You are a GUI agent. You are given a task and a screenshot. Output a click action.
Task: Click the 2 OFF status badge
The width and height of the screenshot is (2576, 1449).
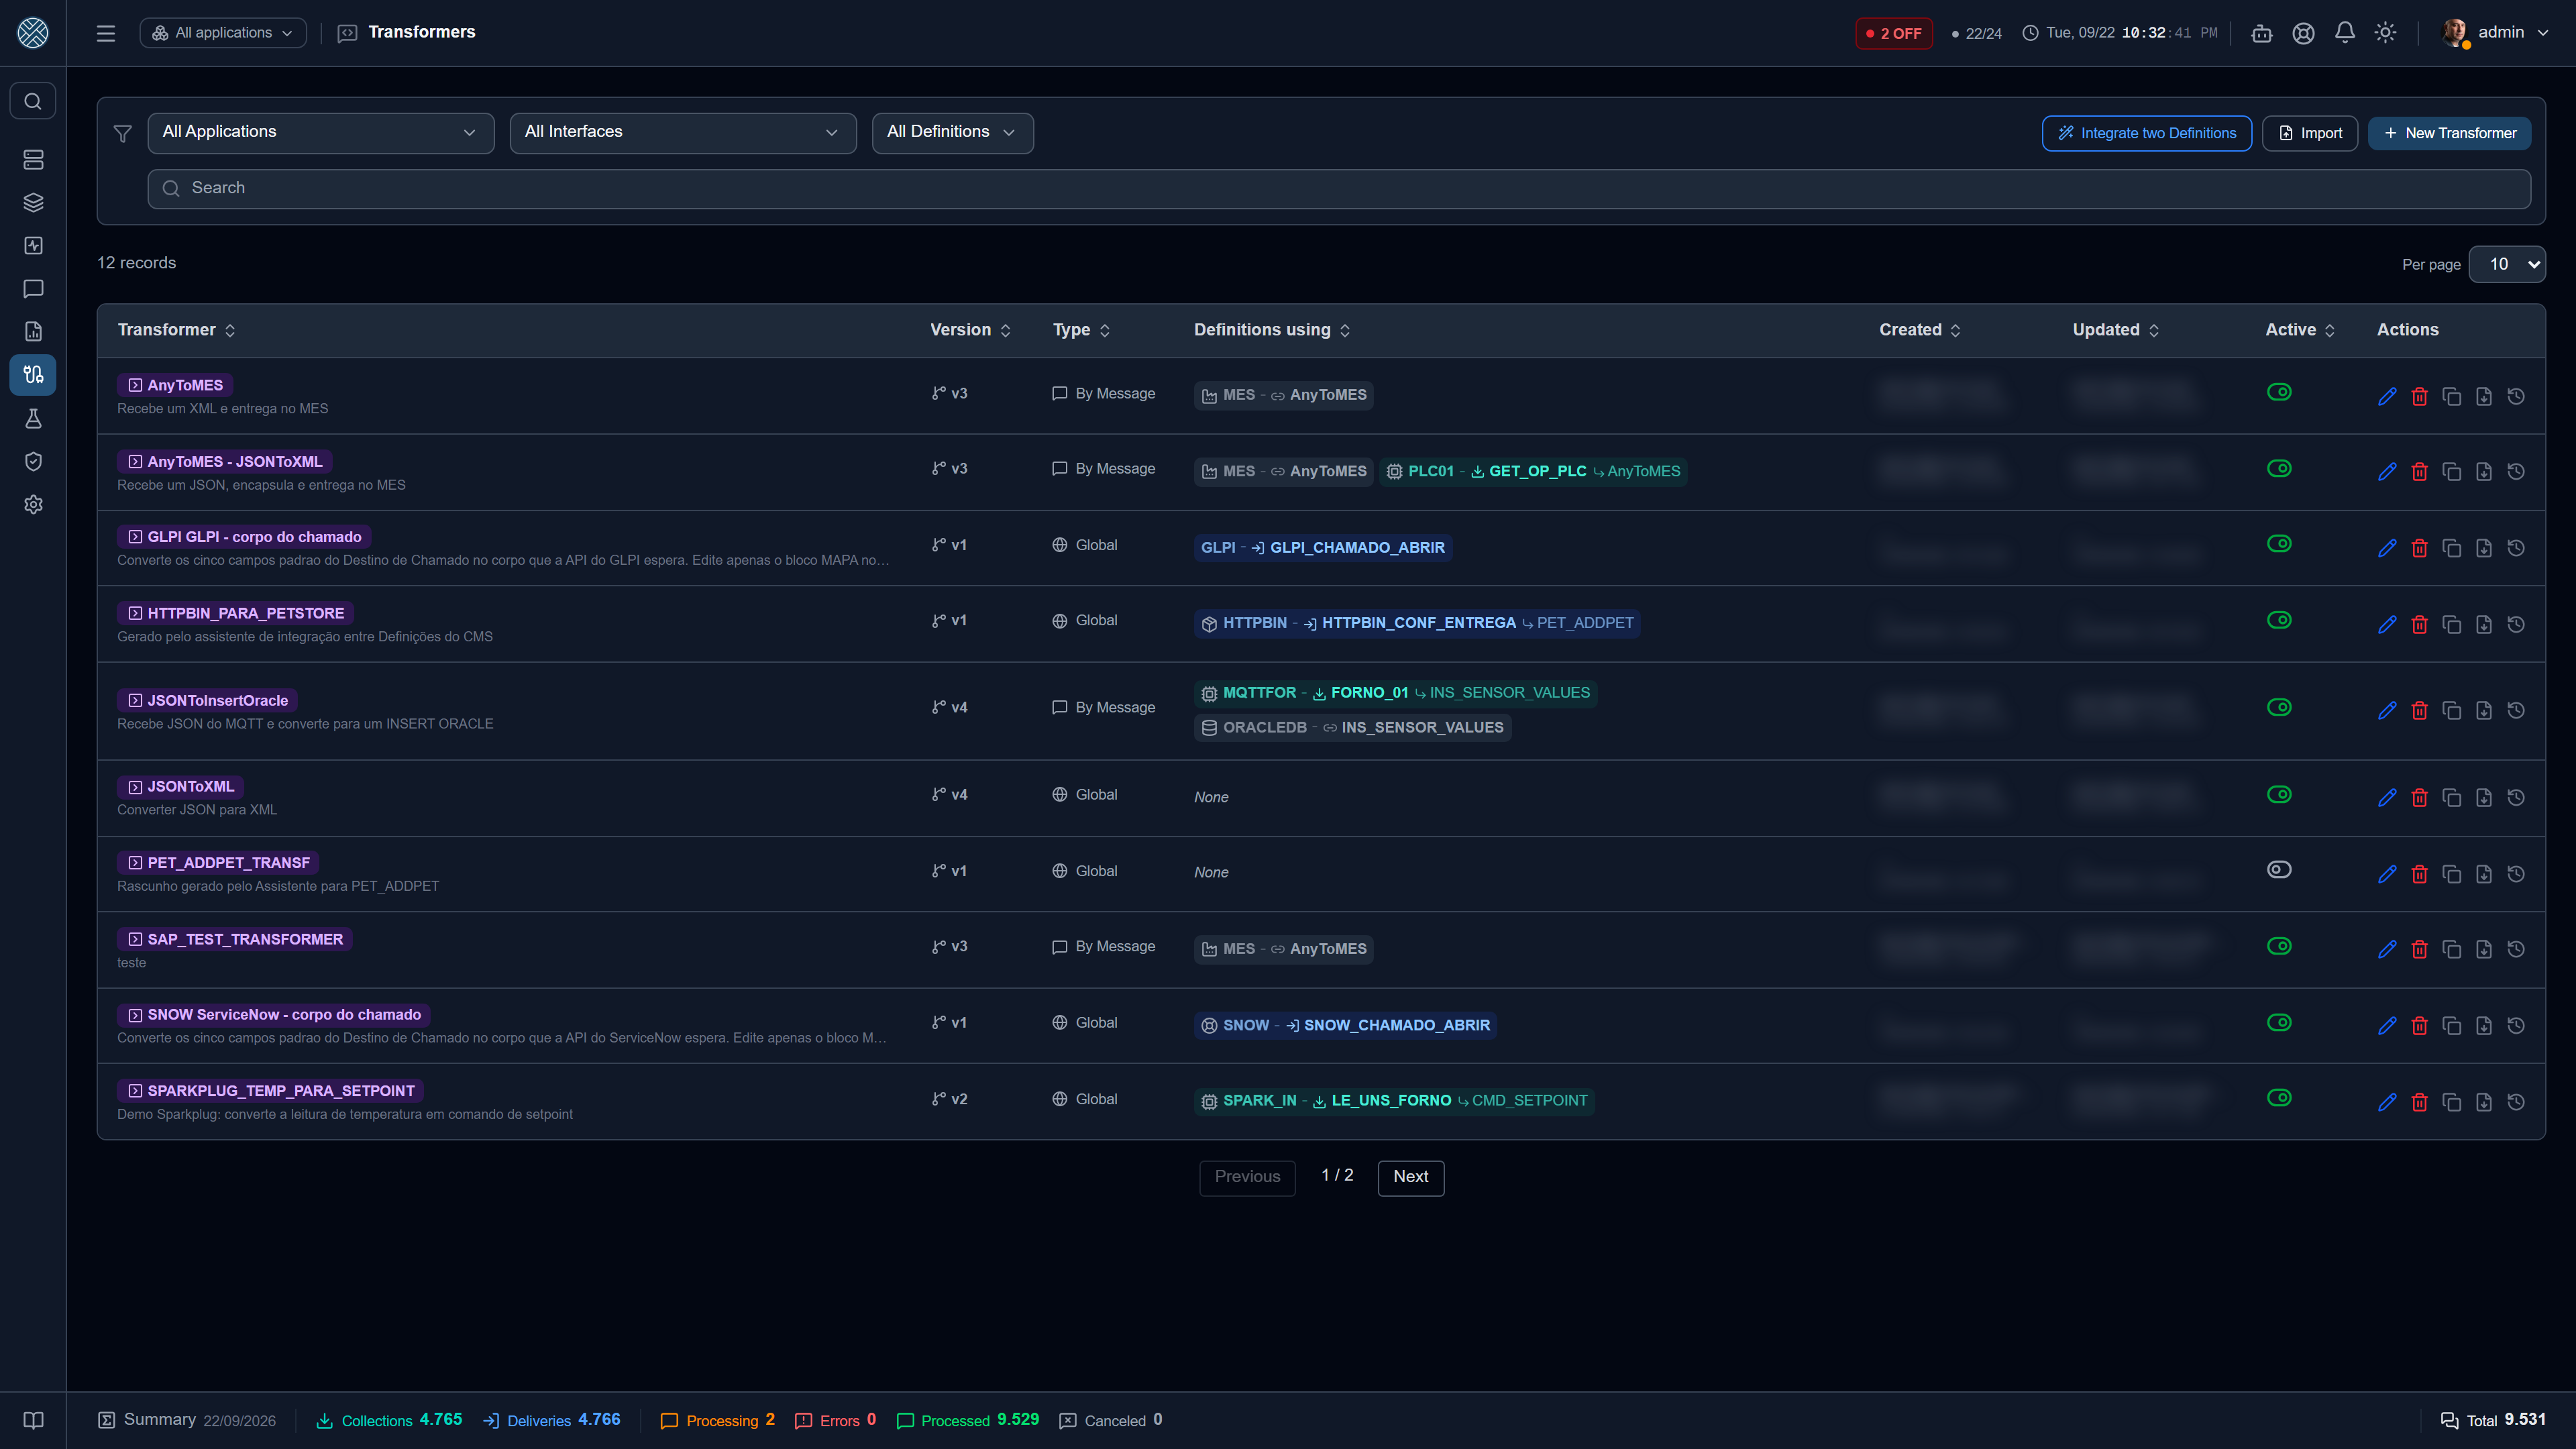[x=1893, y=33]
